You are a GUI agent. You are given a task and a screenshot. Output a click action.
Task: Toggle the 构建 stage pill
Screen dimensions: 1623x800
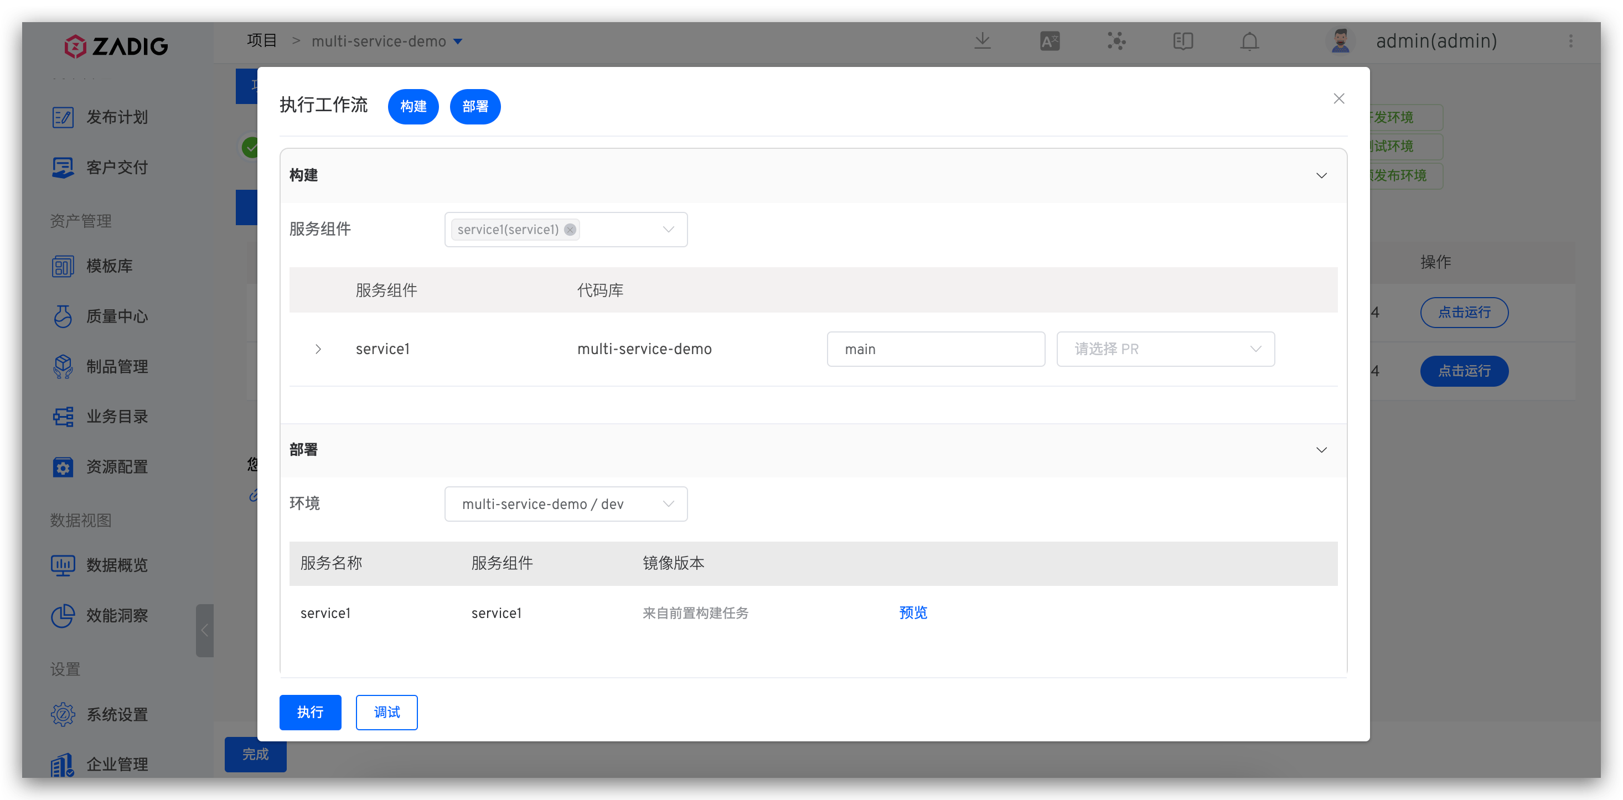(413, 106)
